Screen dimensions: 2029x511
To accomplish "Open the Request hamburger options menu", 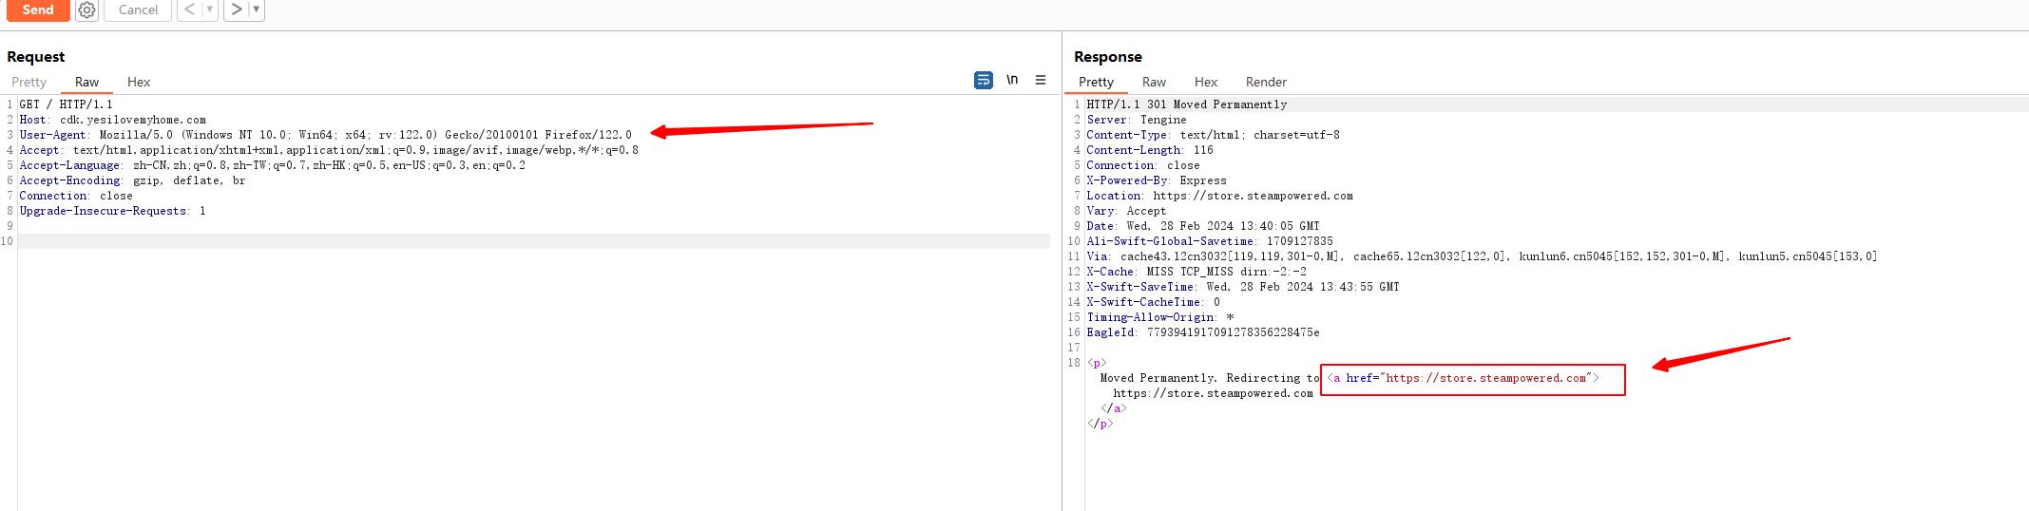I will pyautogui.click(x=1041, y=81).
